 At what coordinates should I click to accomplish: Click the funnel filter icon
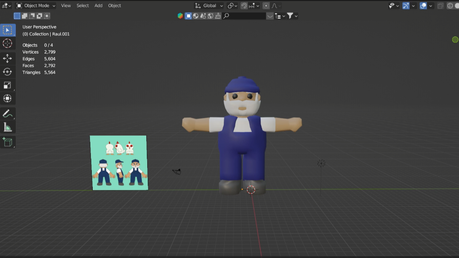tap(290, 16)
